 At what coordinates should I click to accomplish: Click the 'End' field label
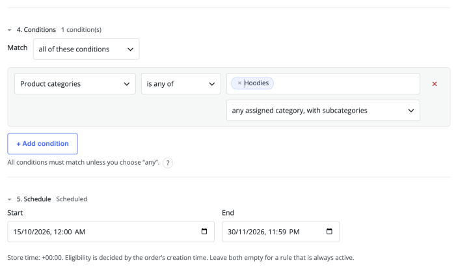pos(228,213)
